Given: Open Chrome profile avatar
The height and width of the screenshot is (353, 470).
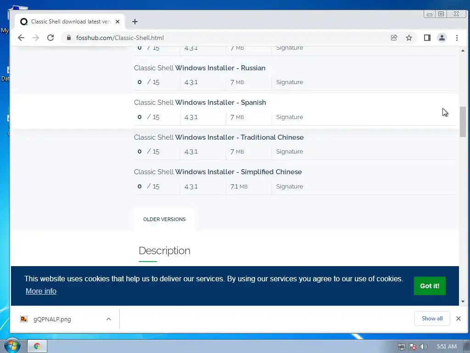Looking at the screenshot, I should [442, 38].
